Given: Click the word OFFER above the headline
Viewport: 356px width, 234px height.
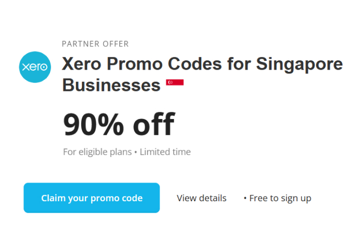Looking at the screenshot, I should click(x=117, y=44).
